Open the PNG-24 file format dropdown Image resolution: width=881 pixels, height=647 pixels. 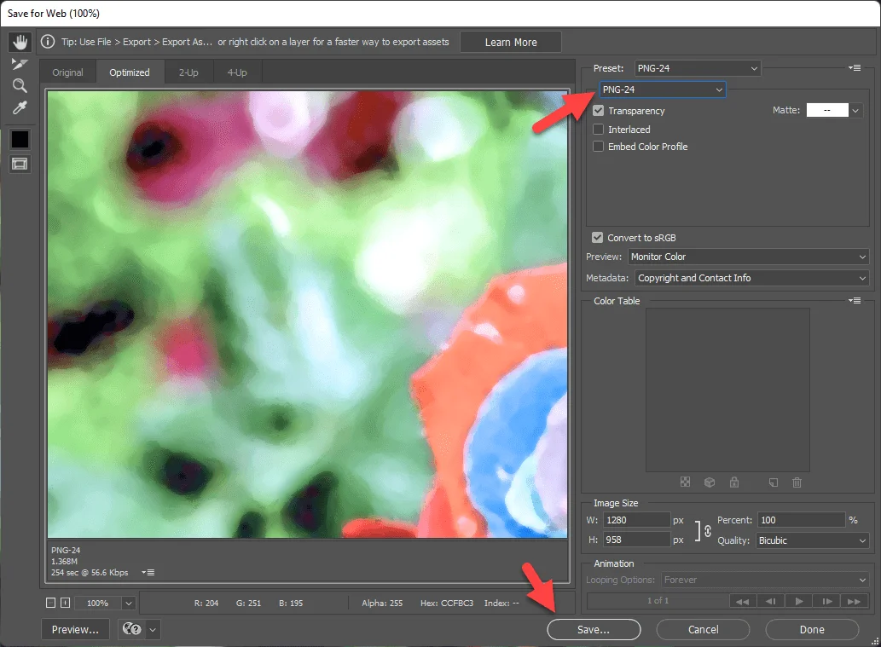click(x=663, y=90)
